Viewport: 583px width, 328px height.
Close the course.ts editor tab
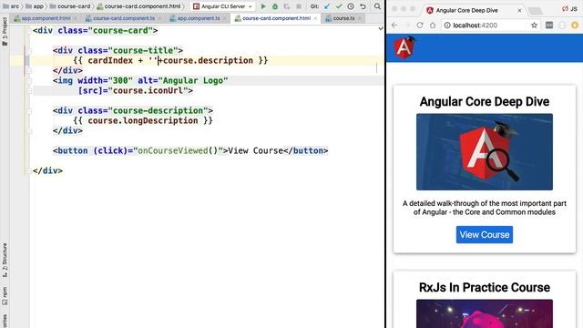[x=360, y=18]
